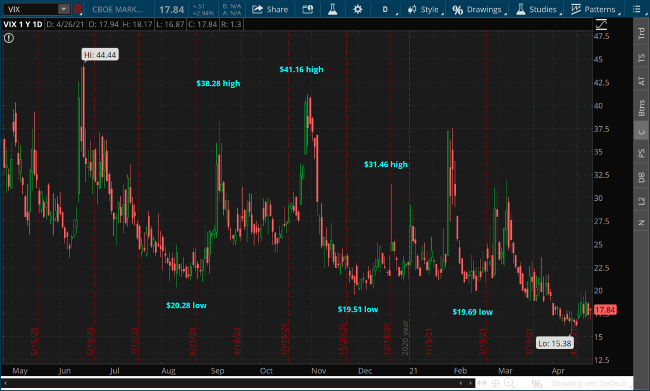Screen dimensions: 650x391
Task: Click the 10/16/20 expiration date marker
Action: (x=283, y=339)
